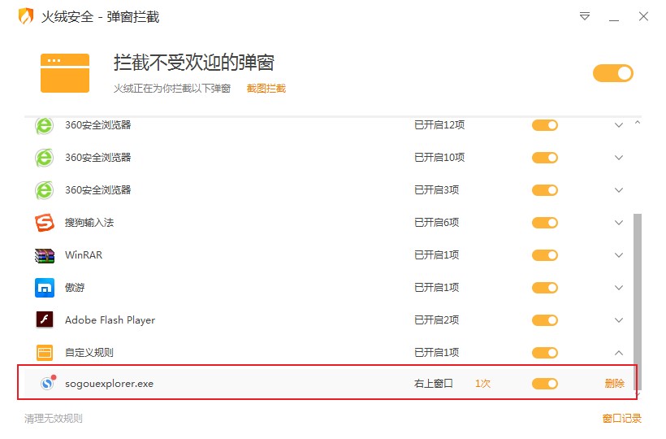Click the 自定义规则 label
The image size is (666, 439).
pos(89,353)
